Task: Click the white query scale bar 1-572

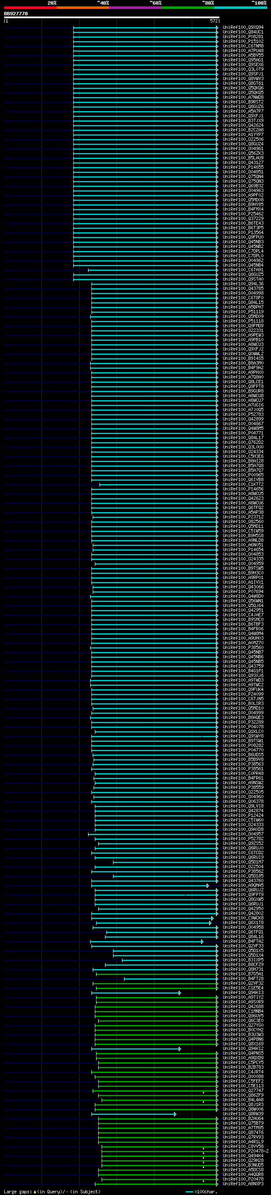Action: [112, 18]
